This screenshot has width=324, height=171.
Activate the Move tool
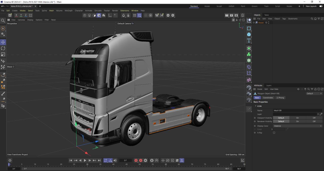(x=3, y=42)
